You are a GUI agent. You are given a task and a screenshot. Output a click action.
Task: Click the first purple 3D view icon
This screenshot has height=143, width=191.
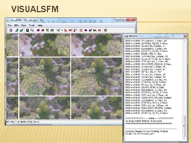[38, 30]
